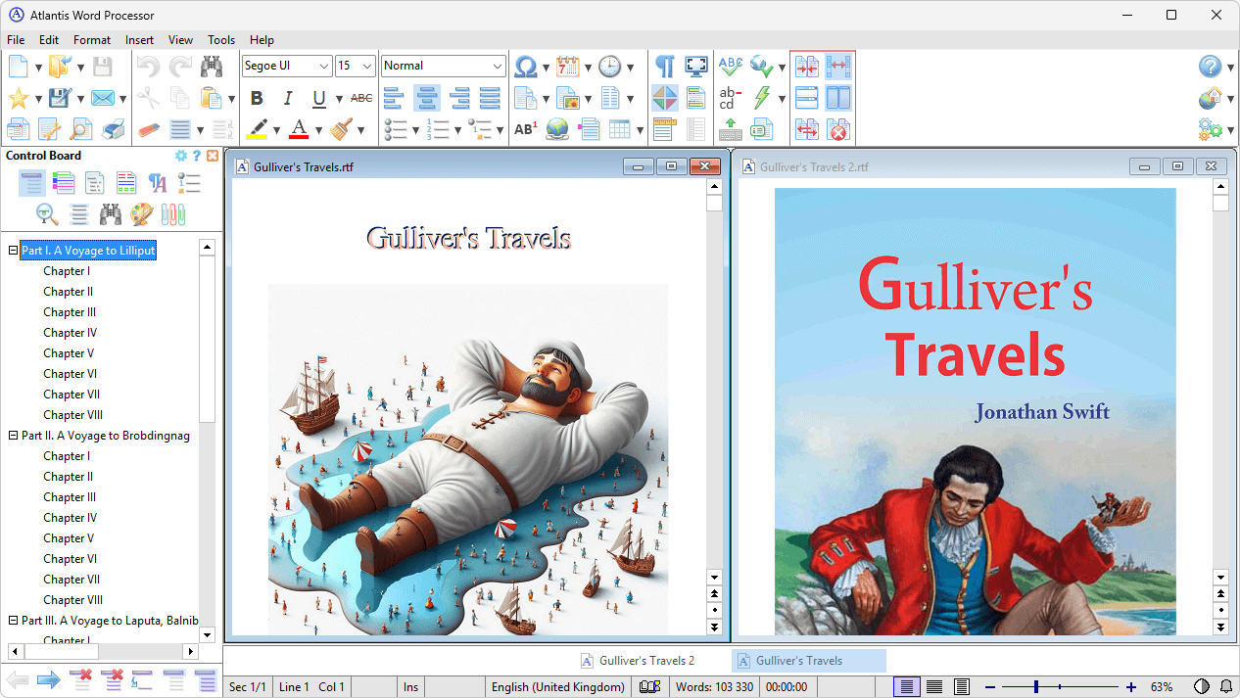Insert footnote with the AB¹ icon
The image size is (1240, 698).
click(526, 129)
